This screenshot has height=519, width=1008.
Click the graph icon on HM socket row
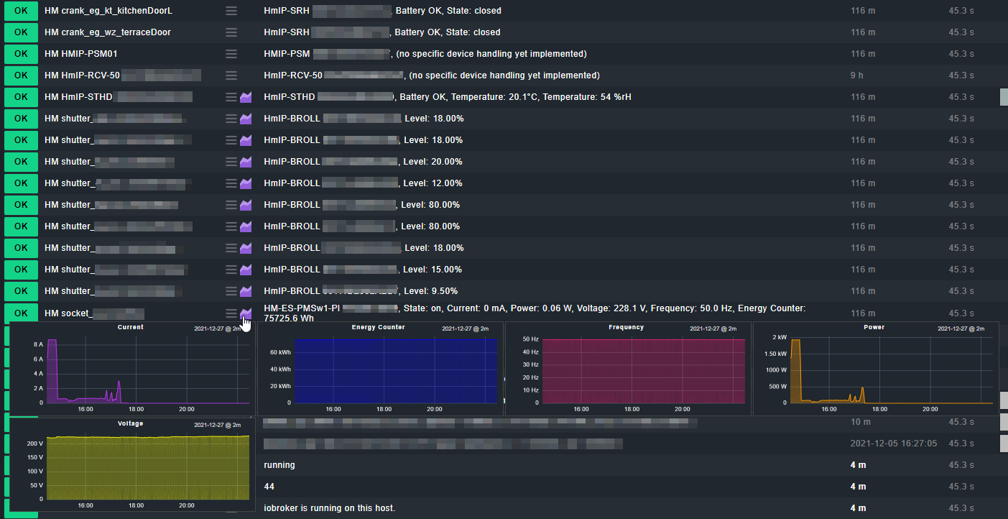click(246, 313)
